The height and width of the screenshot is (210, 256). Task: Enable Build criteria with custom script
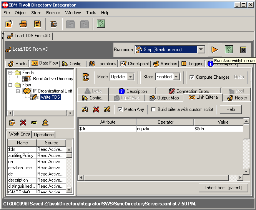coord(153,109)
